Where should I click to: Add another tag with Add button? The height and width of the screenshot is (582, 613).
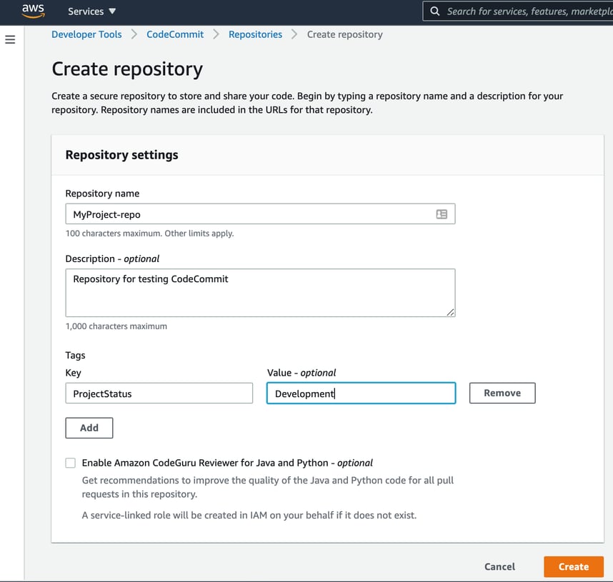click(x=89, y=428)
